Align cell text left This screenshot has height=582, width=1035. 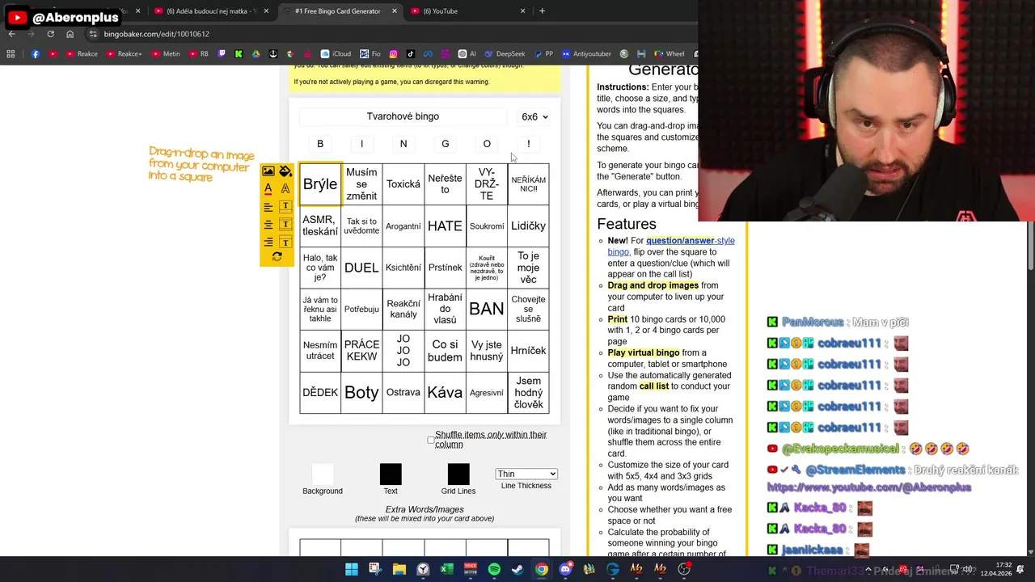click(268, 206)
